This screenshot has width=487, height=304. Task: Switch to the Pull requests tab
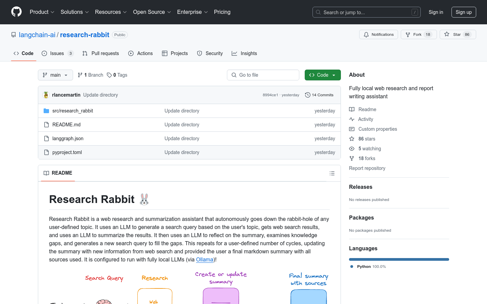click(x=101, y=53)
